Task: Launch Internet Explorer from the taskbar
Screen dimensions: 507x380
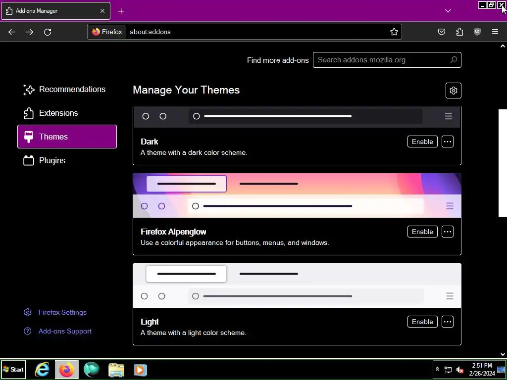Action: 42,369
